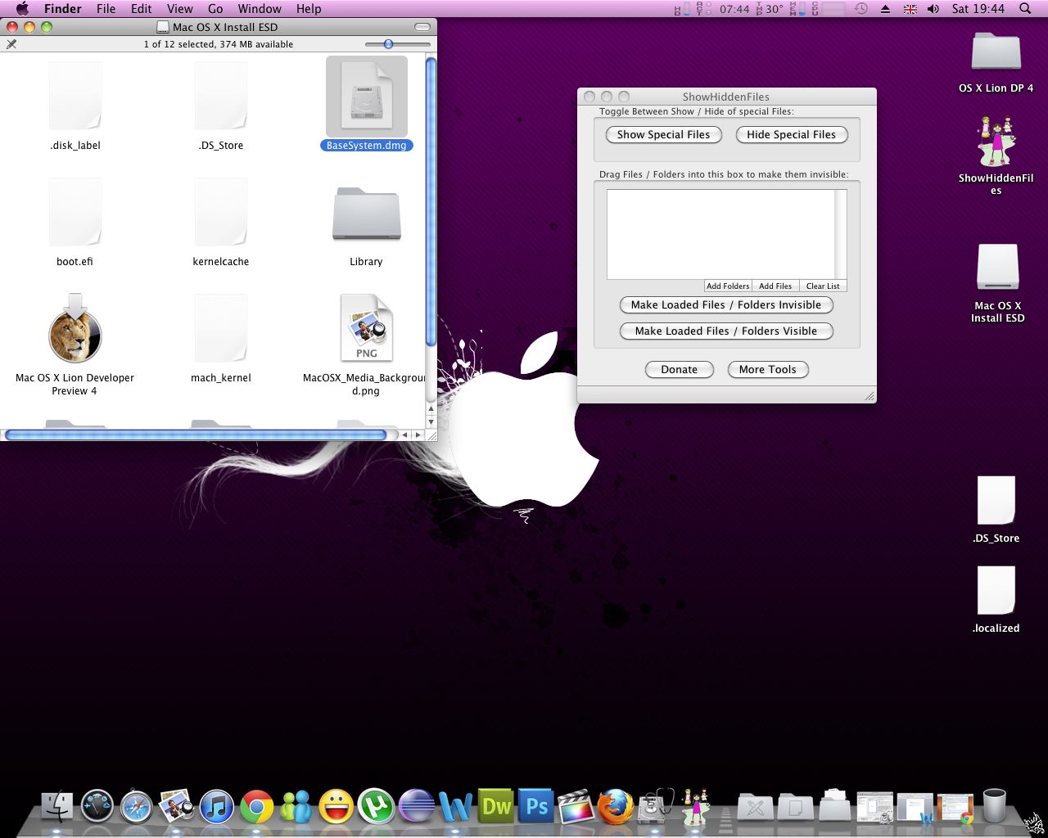This screenshot has height=838, width=1048.
Task: Click the Donate button
Action: coord(680,369)
